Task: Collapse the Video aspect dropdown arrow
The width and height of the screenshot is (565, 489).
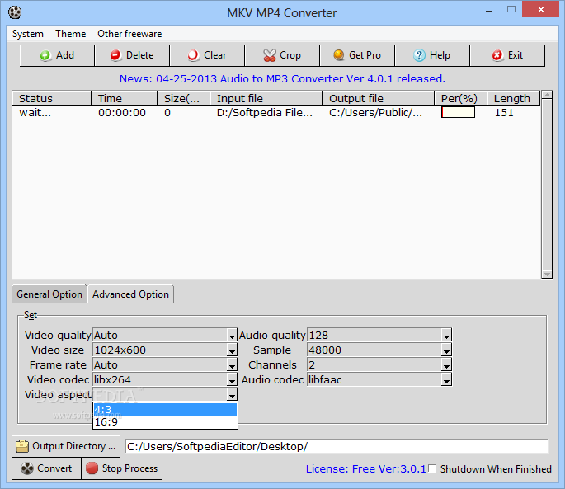Action: (x=232, y=395)
